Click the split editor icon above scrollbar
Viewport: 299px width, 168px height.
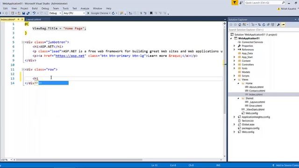tap(225, 23)
